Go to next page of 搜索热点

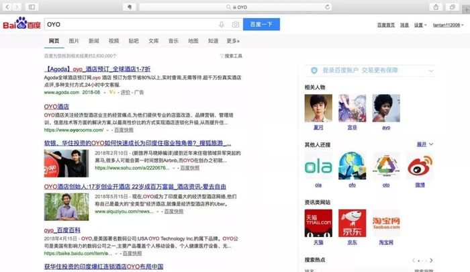[431, 261]
